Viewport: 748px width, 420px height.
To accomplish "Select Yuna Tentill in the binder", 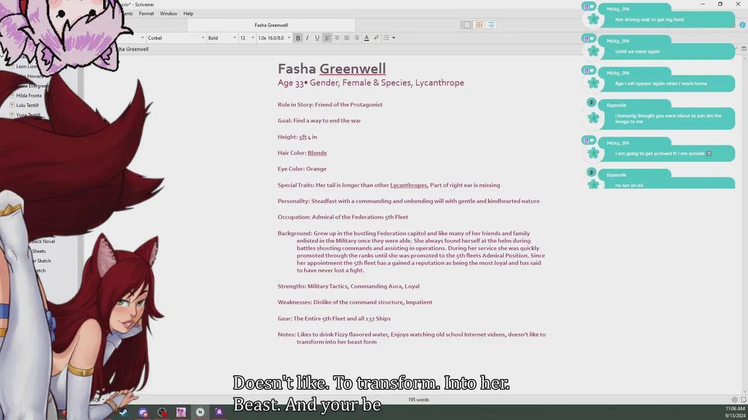I will (28, 115).
